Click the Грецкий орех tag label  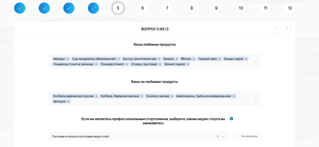(207, 59)
